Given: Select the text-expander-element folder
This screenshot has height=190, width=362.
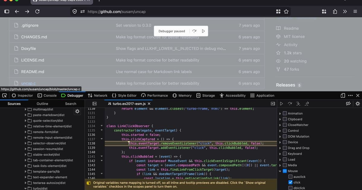Looking at the screenshot, I should pos(50,177).
